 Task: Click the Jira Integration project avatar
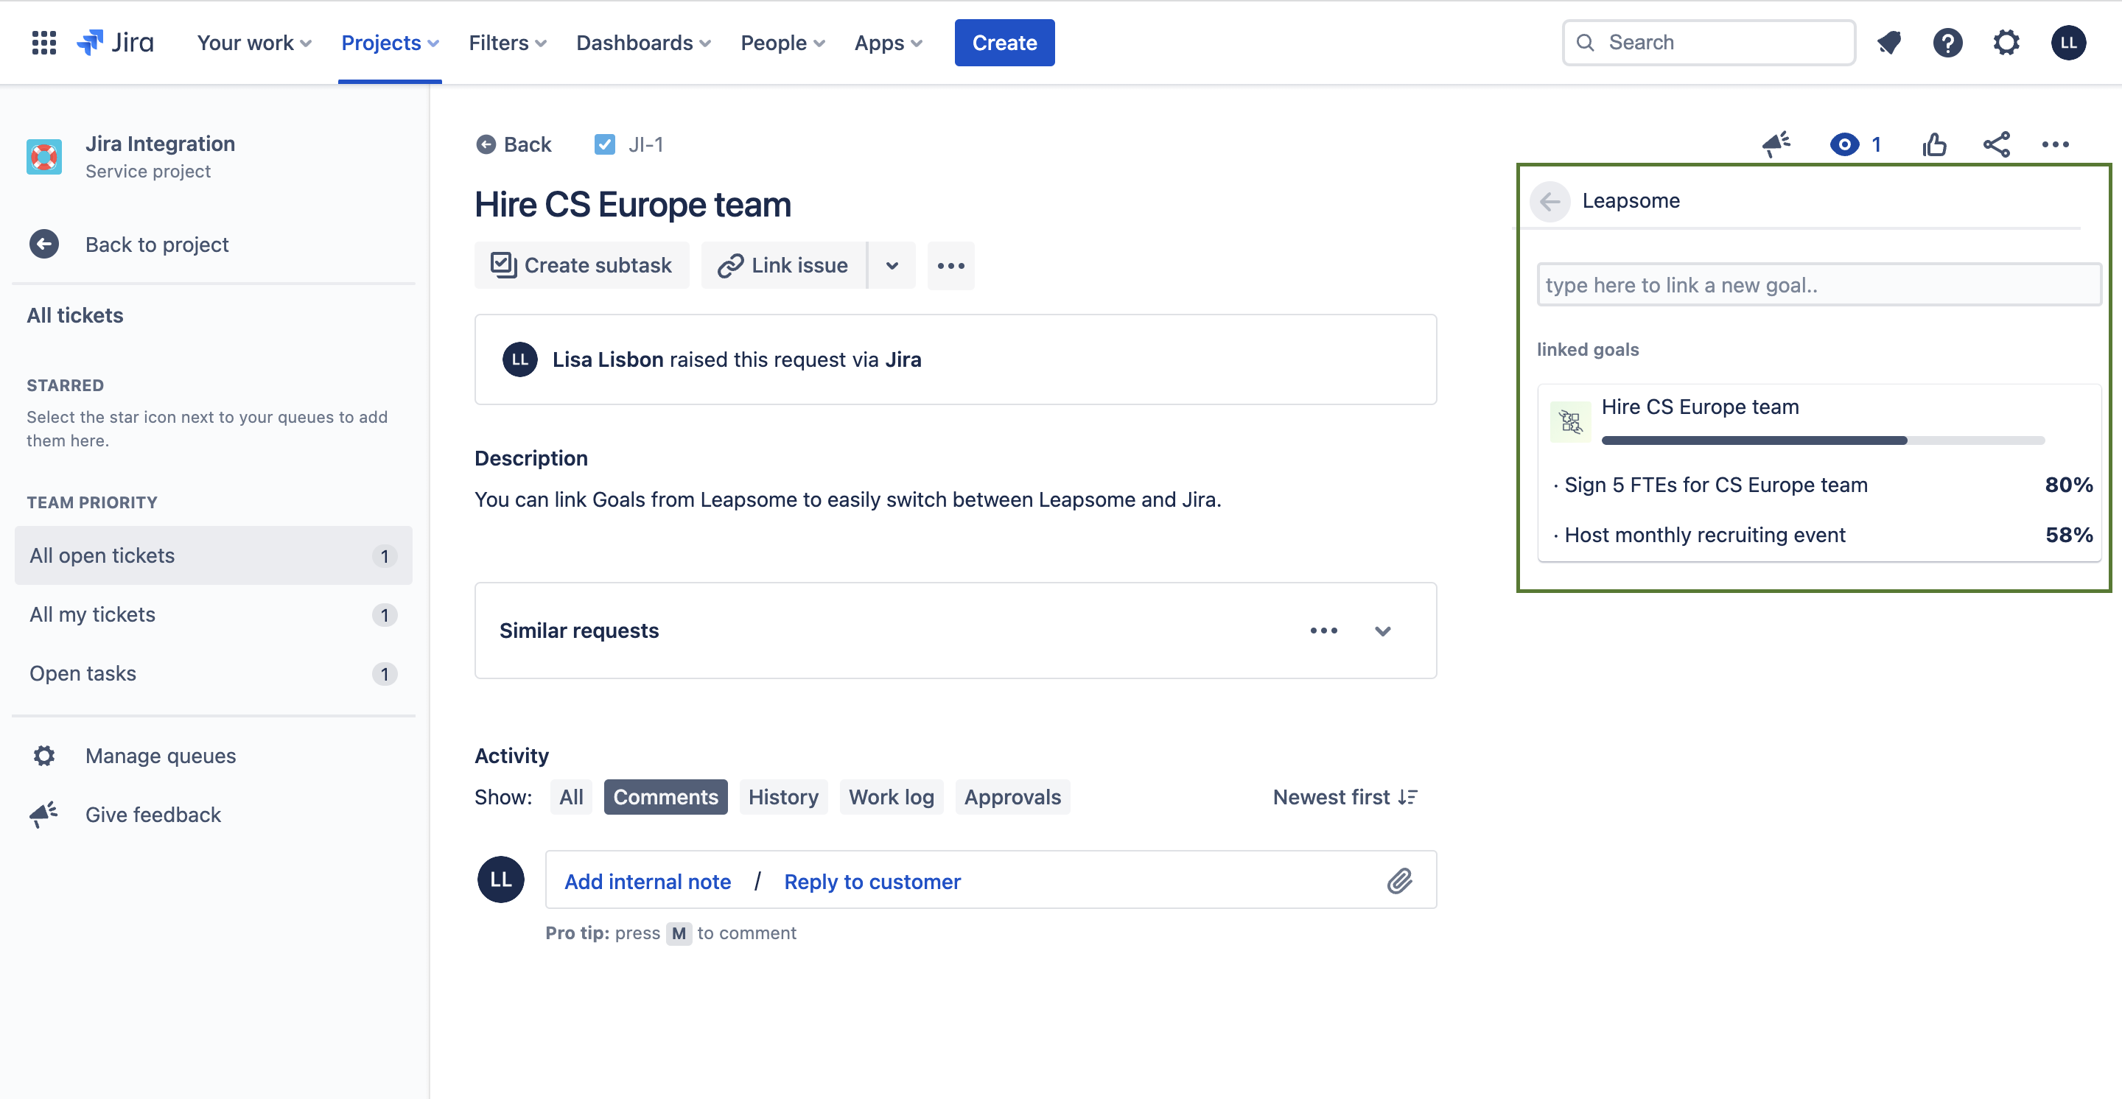coord(44,156)
